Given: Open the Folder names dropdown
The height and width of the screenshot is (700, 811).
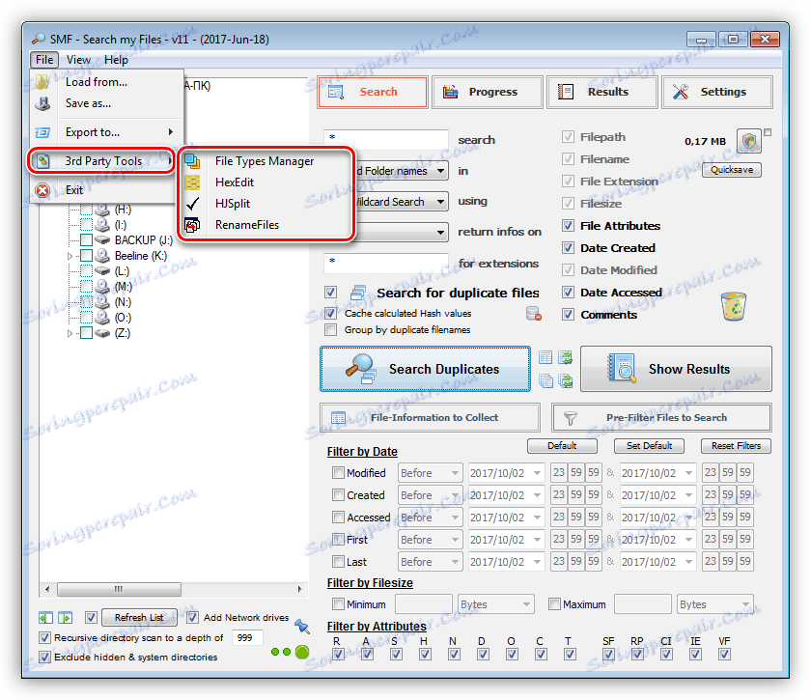Looking at the screenshot, I should (x=440, y=171).
